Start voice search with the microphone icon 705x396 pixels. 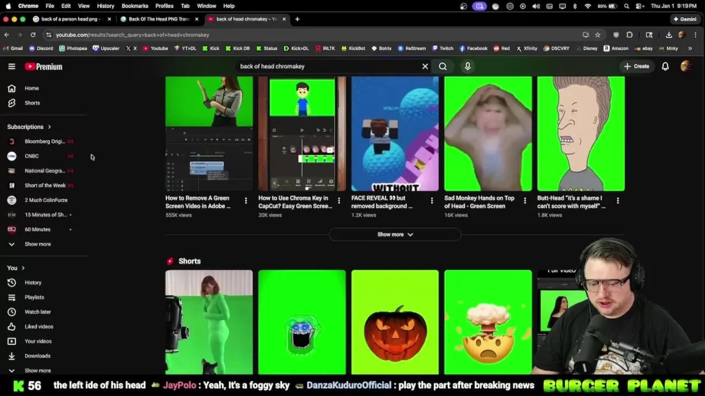tap(468, 67)
